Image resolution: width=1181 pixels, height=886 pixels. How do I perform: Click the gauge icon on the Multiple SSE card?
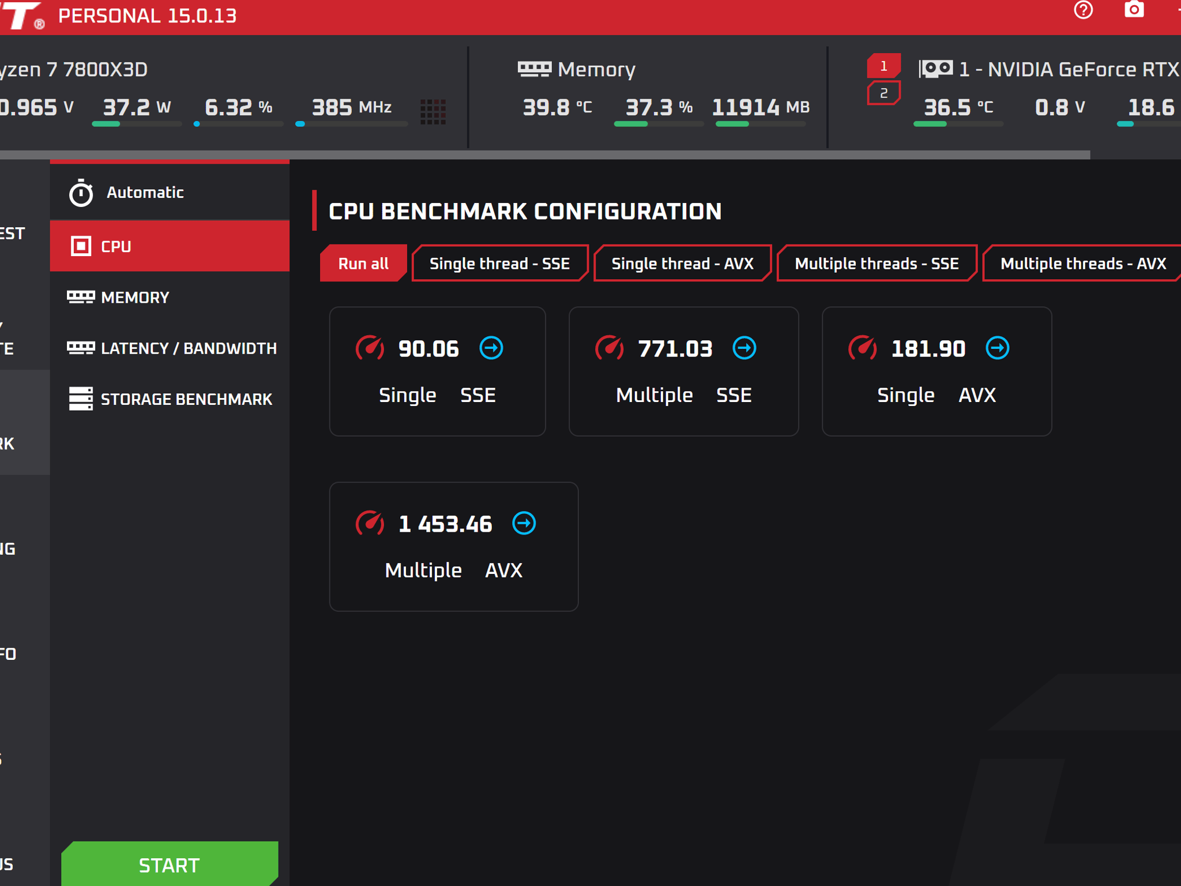point(610,348)
